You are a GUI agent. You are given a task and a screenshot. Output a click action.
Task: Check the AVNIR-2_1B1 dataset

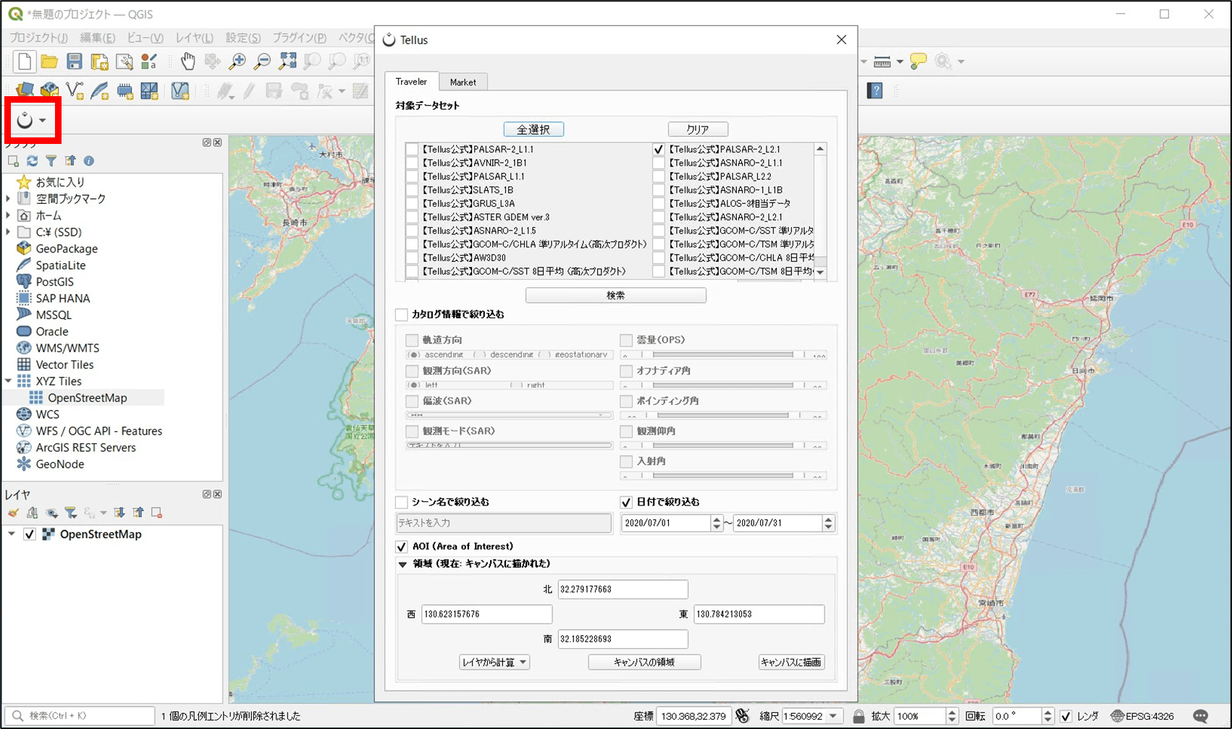point(412,163)
